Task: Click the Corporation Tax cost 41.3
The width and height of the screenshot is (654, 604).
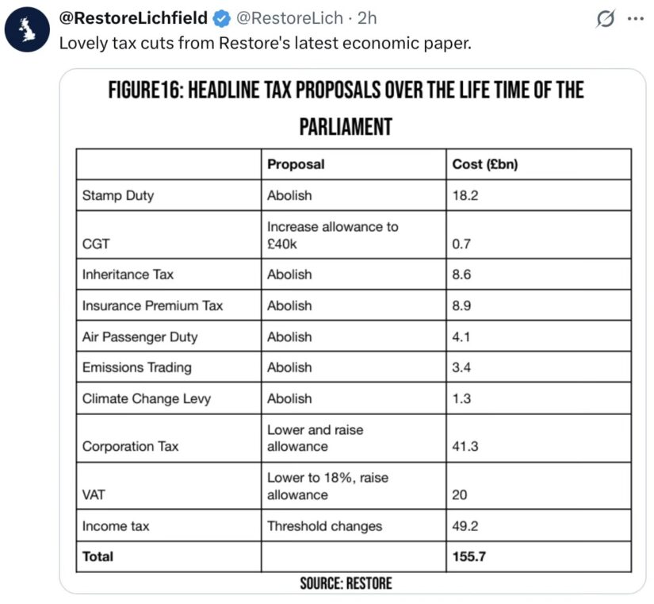Action: click(465, 447)
